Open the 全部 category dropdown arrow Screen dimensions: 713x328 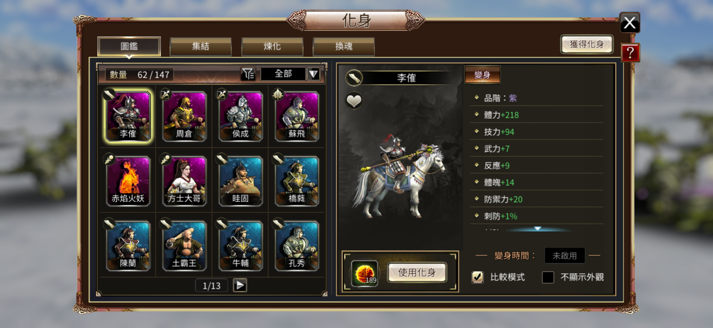(313, 74)
